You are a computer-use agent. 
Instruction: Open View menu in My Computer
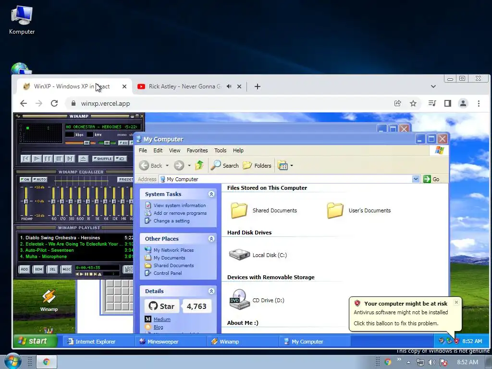click(x=174, y=150)
